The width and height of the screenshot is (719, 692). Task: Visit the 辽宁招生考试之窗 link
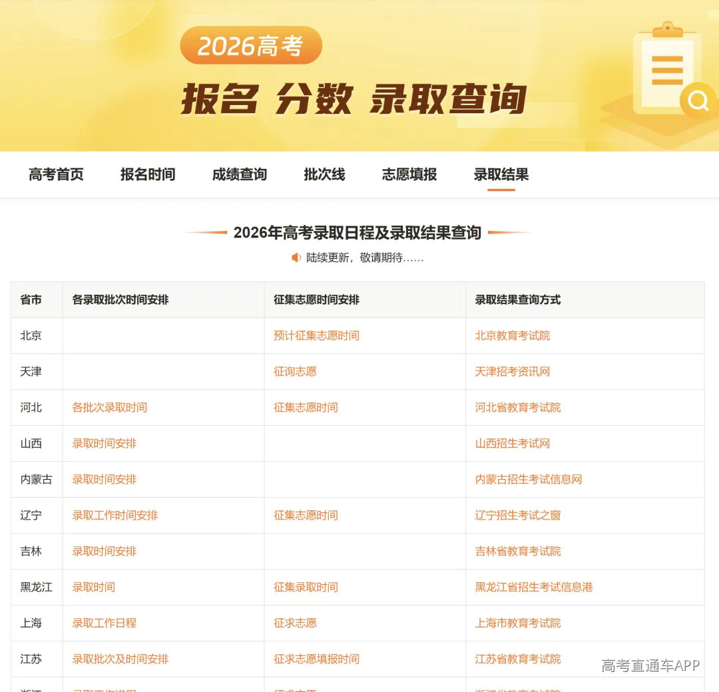click(518, 516)
